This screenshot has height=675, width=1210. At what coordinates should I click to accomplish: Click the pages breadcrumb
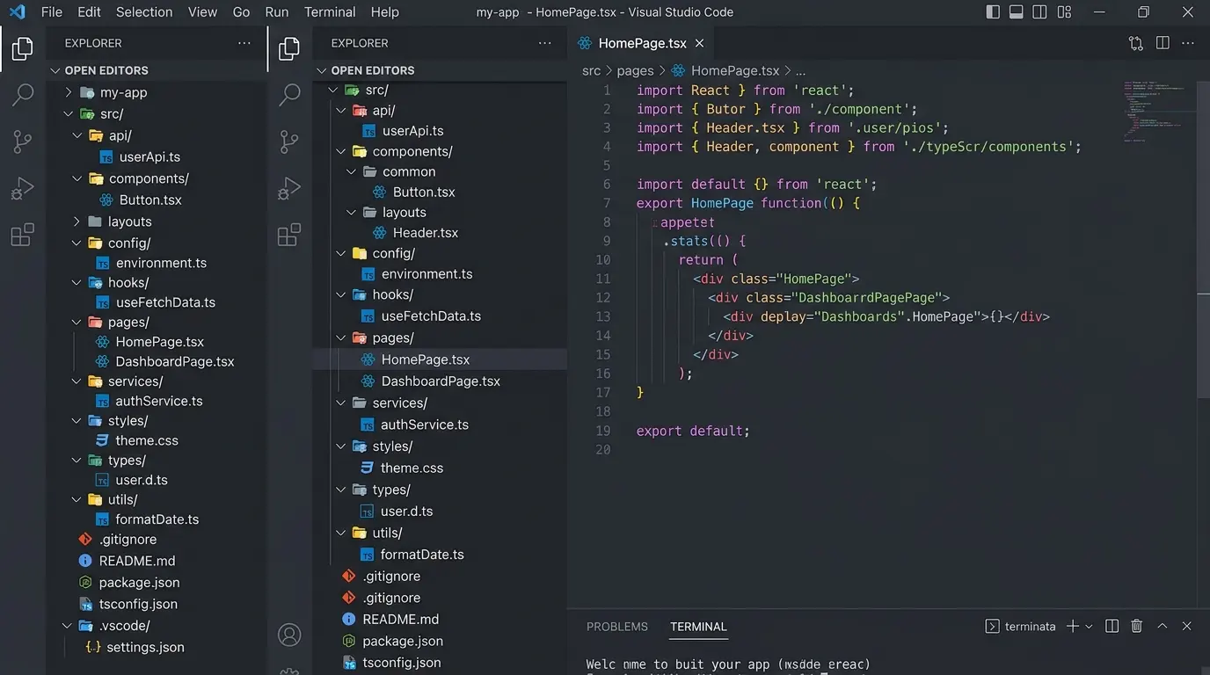pyautogui.click(x=635, y=71)
